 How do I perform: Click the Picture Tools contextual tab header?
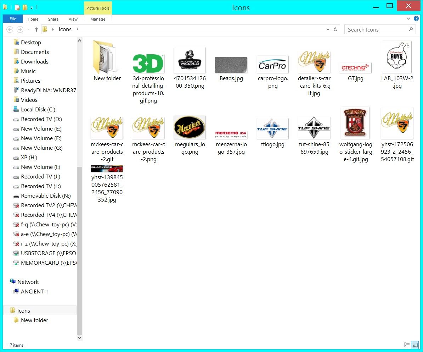pos(98,8)
